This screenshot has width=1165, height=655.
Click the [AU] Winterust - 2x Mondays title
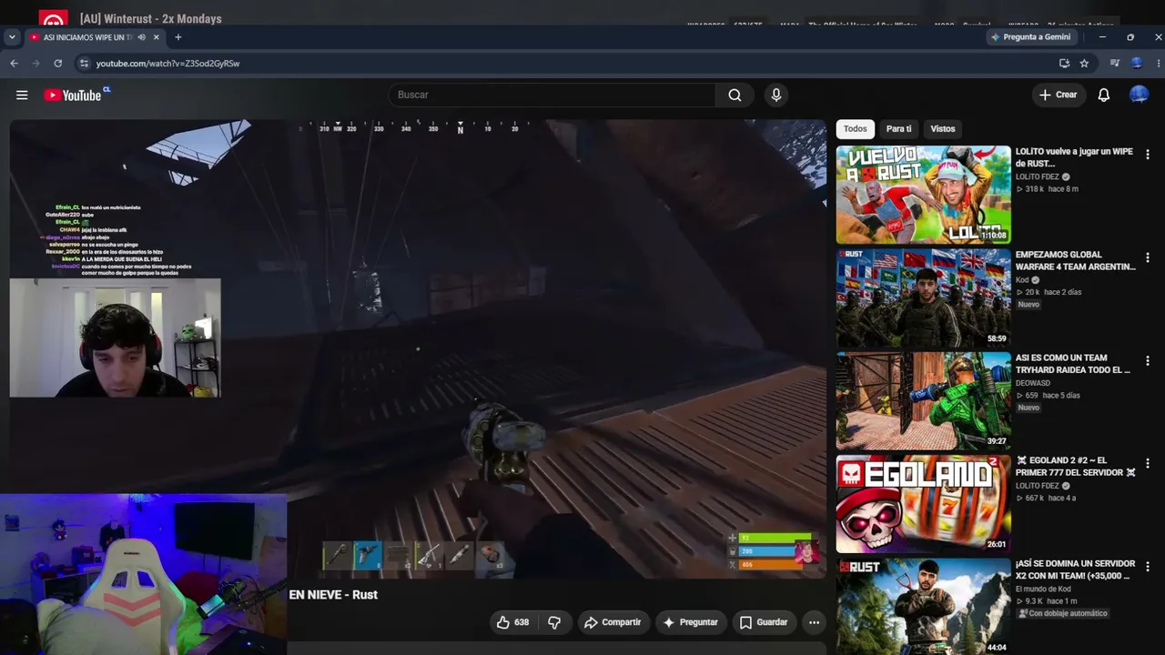pyautogui.click(x=151, y=19)
